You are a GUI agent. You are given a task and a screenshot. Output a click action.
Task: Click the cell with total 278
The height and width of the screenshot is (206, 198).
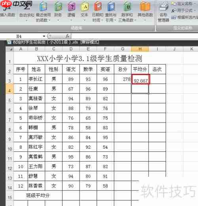123,79
